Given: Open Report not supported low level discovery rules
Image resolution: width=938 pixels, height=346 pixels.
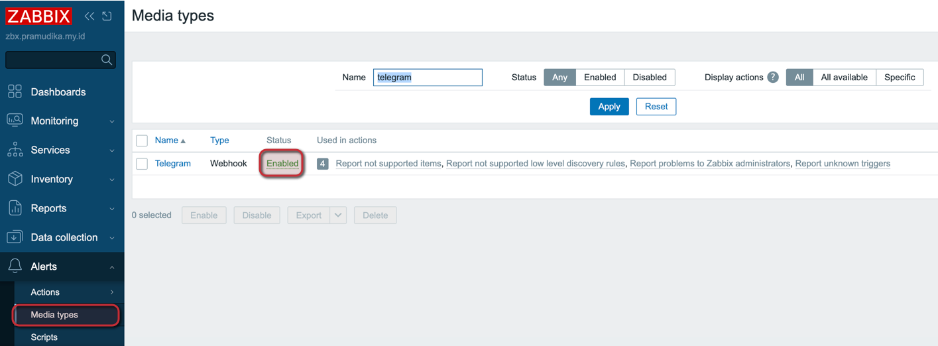Looking at the screenshot, I should tap(536, 164).
